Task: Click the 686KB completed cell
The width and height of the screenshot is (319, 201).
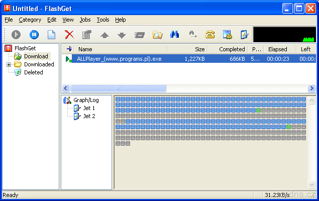Action: (x=237, y=59)
